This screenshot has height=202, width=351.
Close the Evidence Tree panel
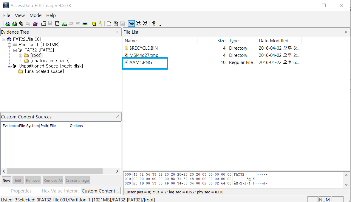(x=117, y=32)
